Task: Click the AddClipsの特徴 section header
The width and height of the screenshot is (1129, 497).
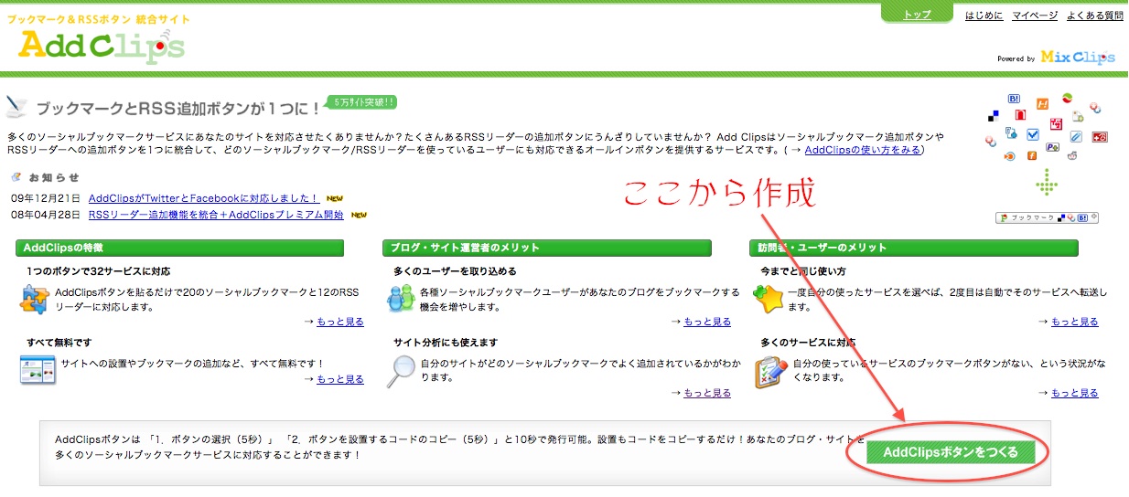Action: coord(179,248)
